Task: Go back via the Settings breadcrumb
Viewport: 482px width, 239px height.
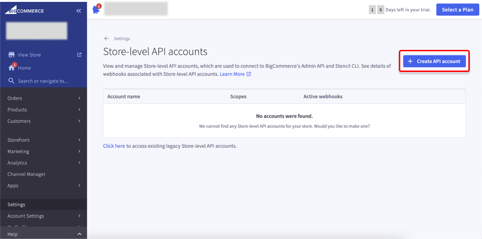Action: tap(122, 39)
